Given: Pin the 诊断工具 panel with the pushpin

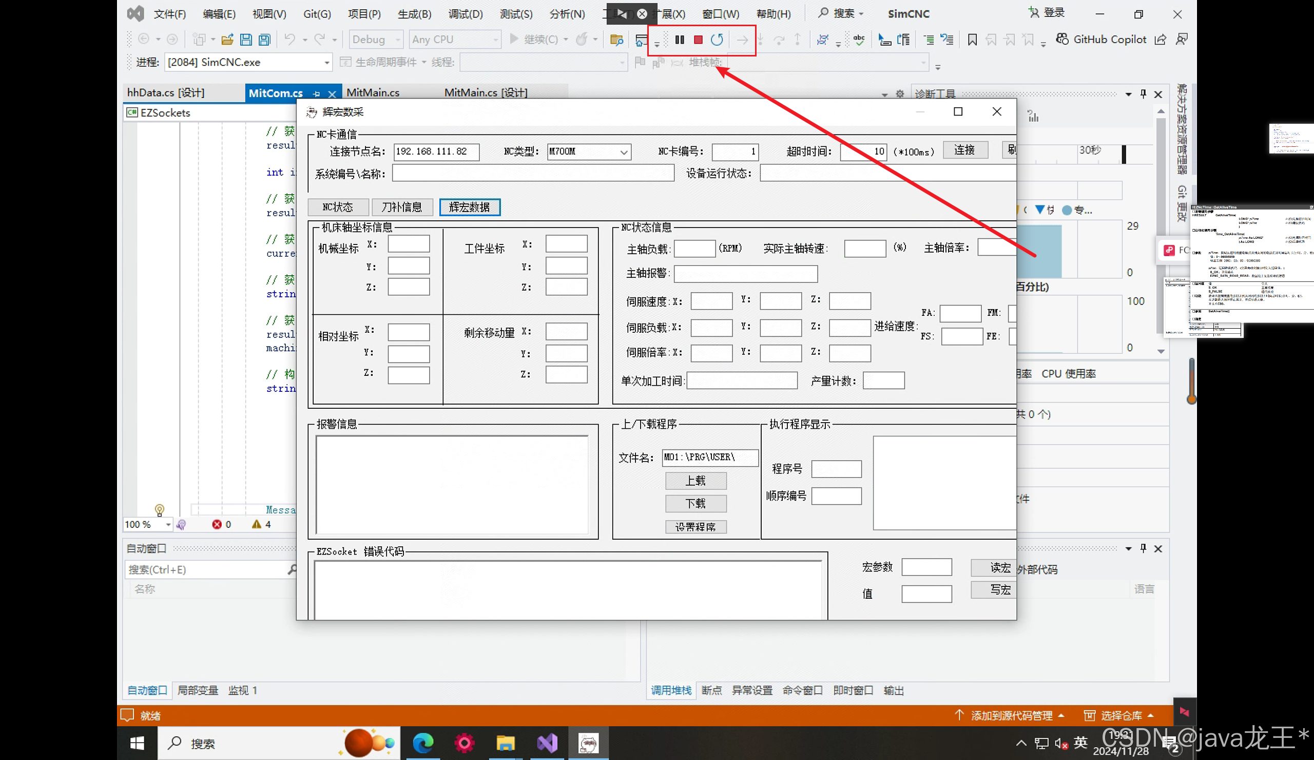Looking at the screenshot, I should (x=1143, y=94).
